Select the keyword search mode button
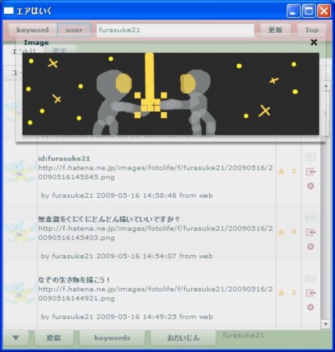The height and width of the screenshot is (352, 335). [x=33, y=30]
